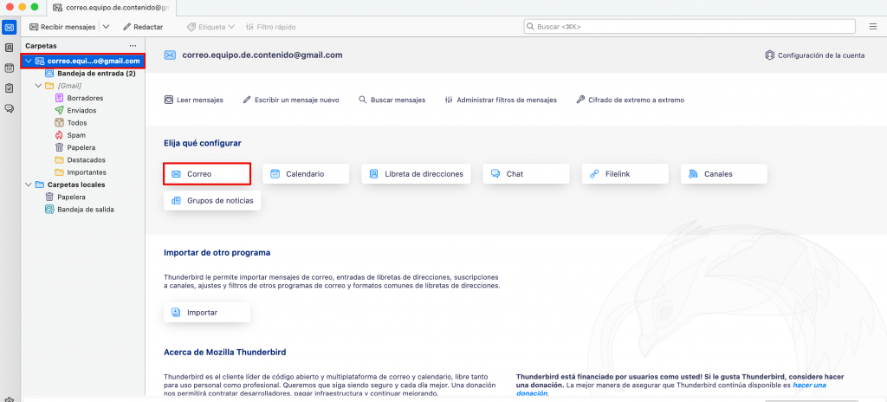Collapse the [Gmail] folder chevron

click(x=38, y=86)
